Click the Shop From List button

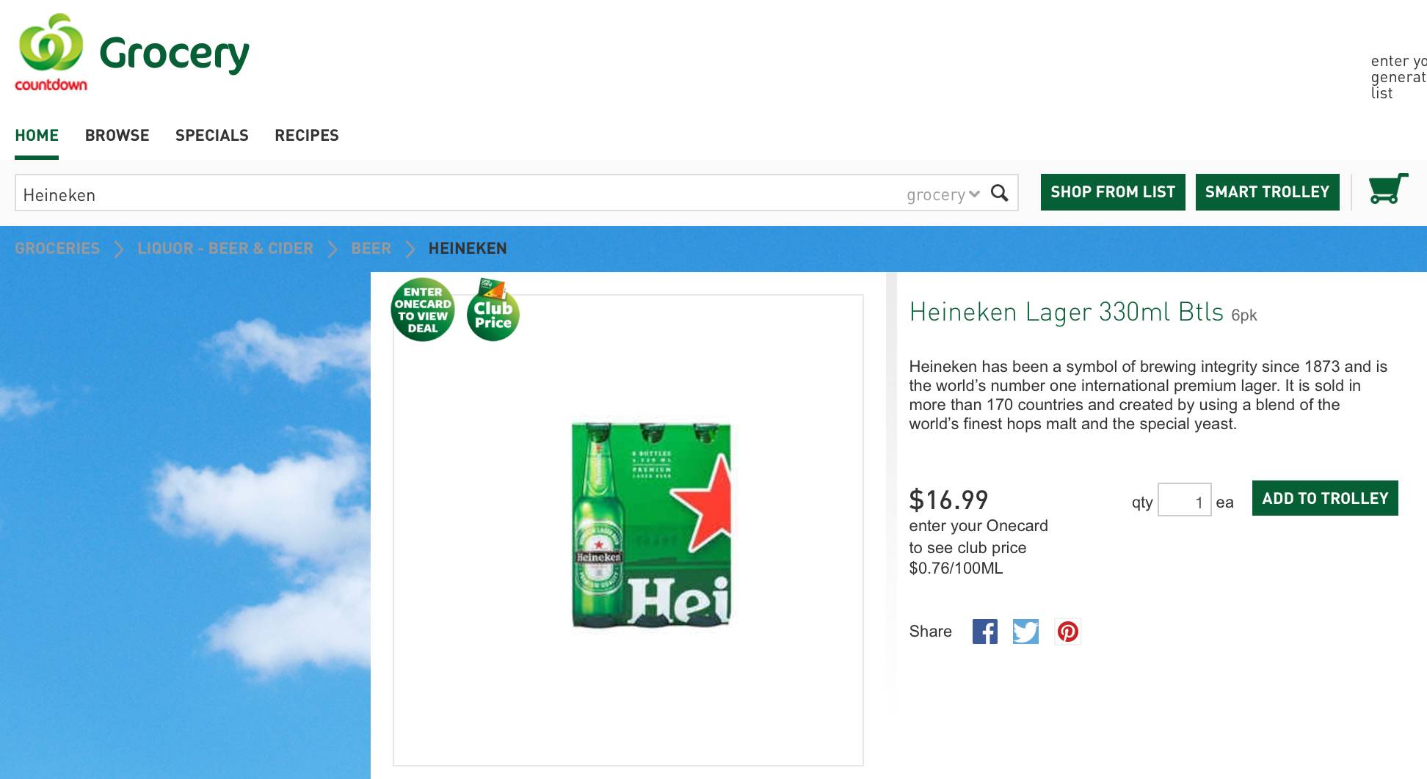[1112, 192]
